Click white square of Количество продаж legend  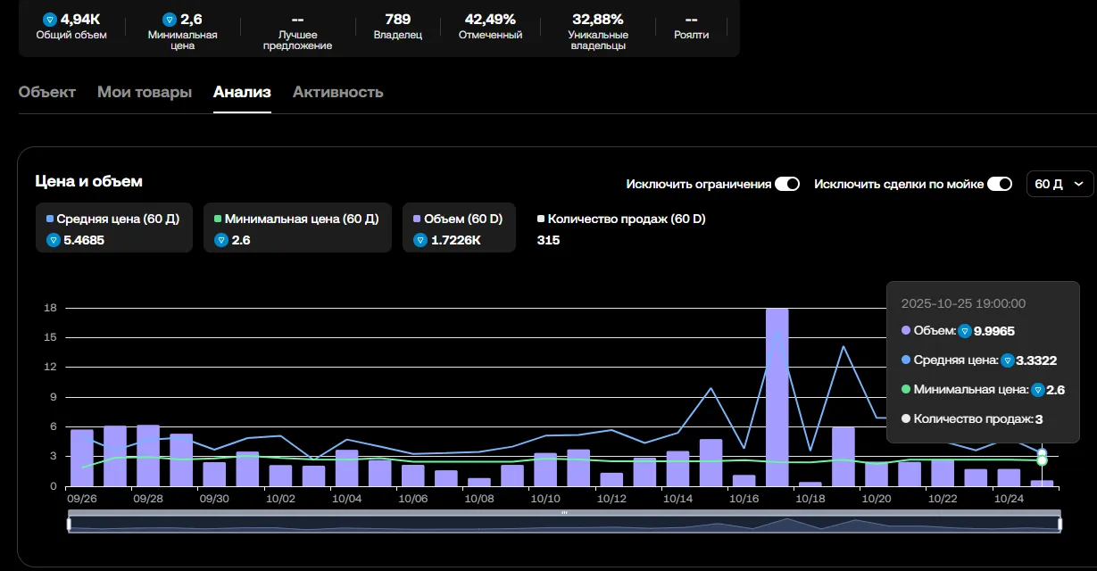point(541,219)
